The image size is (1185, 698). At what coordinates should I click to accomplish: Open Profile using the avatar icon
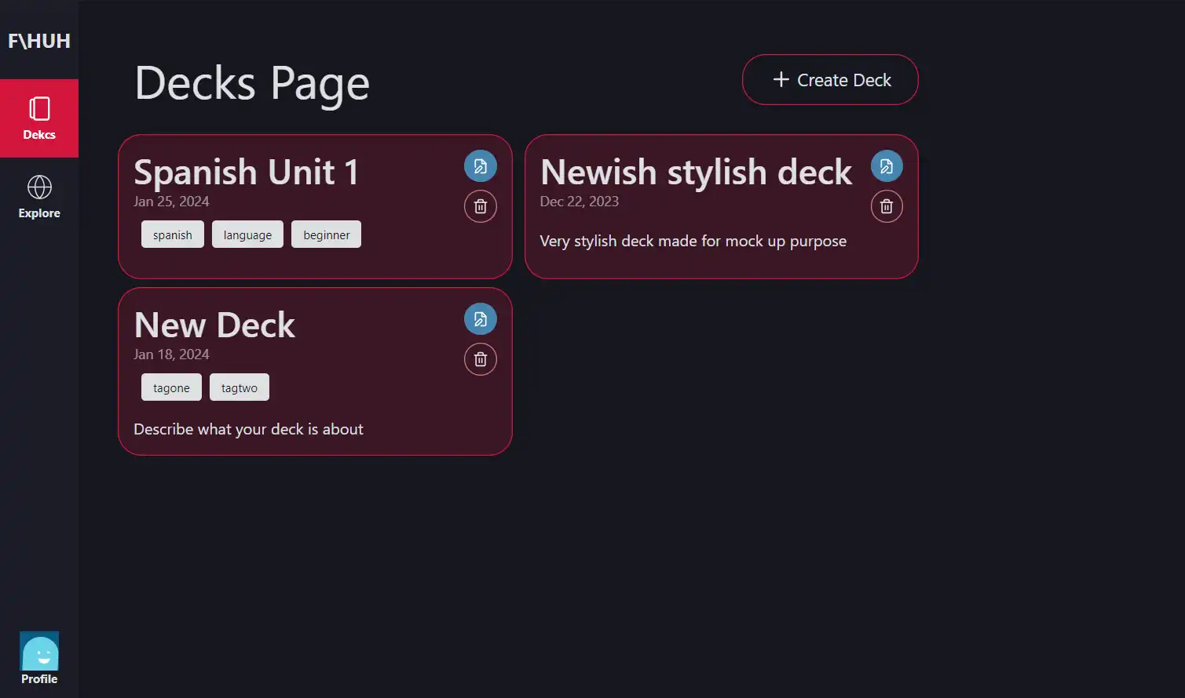38,653
